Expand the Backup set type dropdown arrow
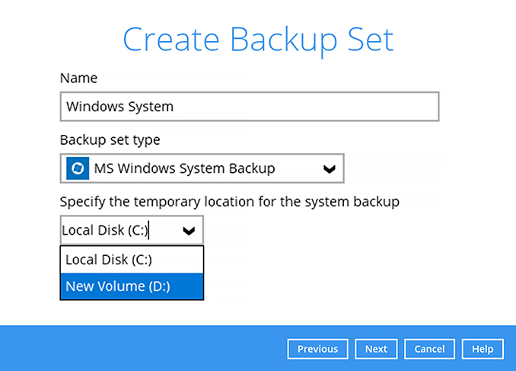516x371 pixels. coord(329,169)
